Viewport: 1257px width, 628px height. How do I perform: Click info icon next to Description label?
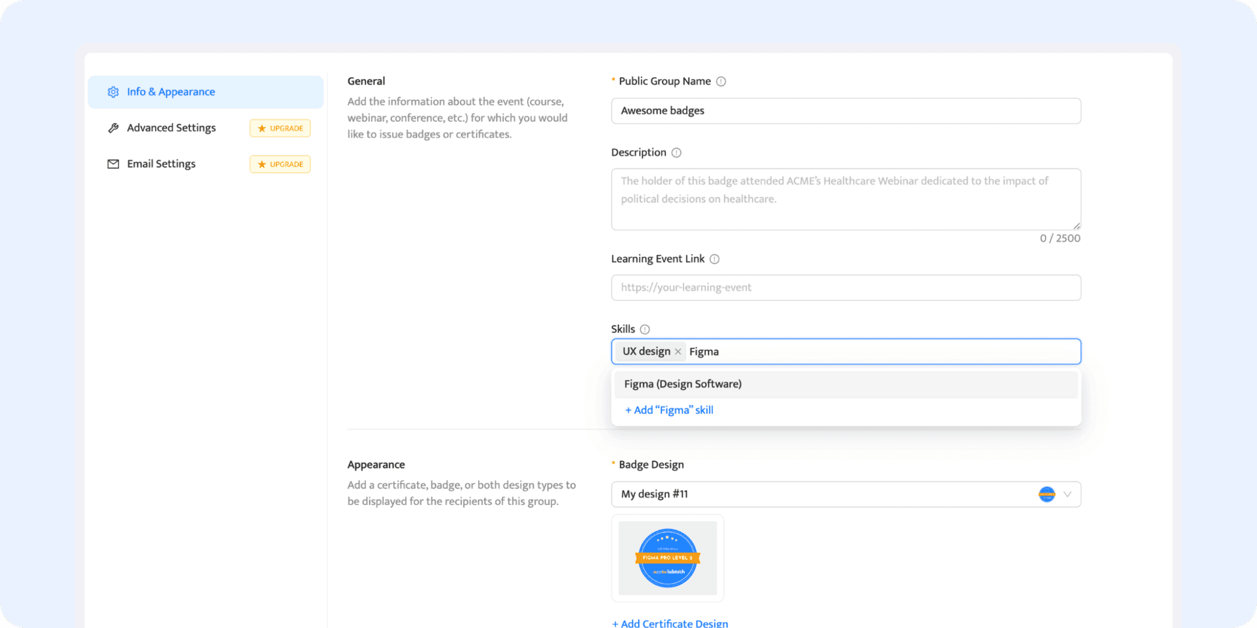click(676, 153)
